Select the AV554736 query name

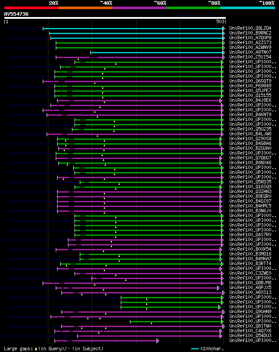17,14
